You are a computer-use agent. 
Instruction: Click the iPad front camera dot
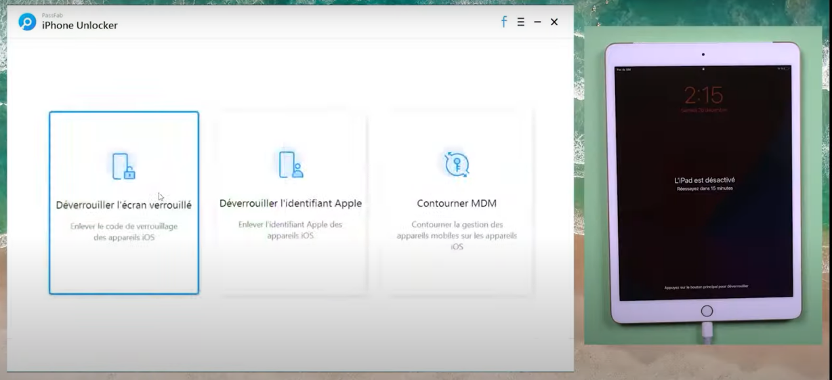point(703,54)
